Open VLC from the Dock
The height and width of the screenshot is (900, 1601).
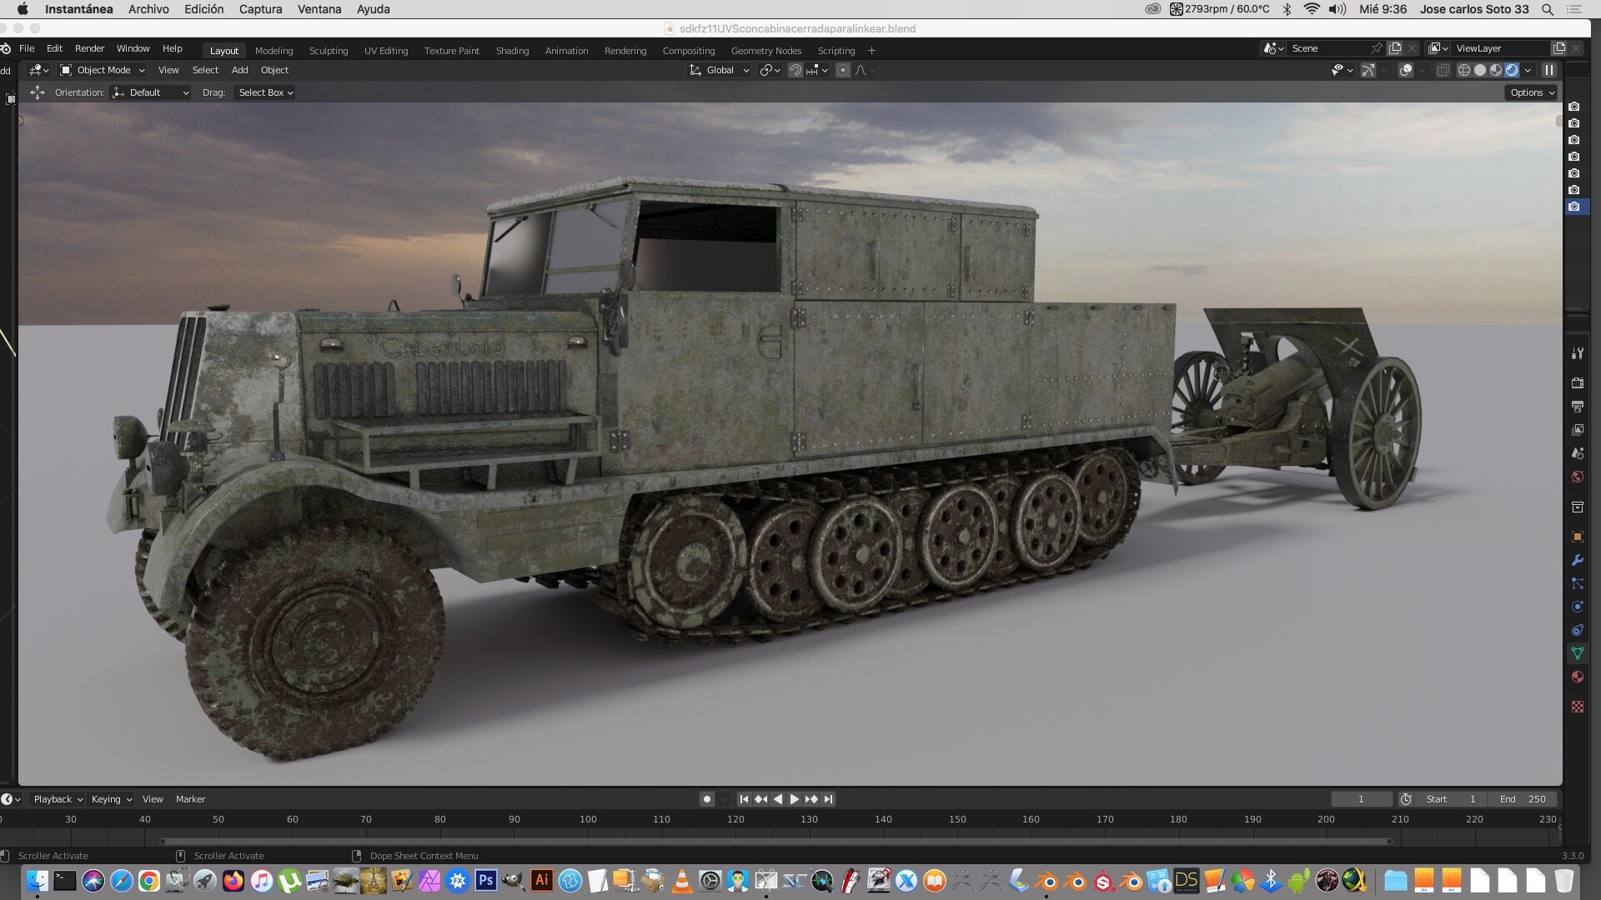point(681,880)
